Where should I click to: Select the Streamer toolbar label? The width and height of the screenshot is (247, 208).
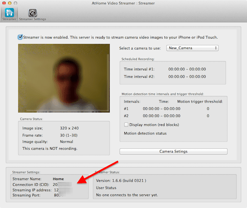pyautogui.click(x=9, y=19)
